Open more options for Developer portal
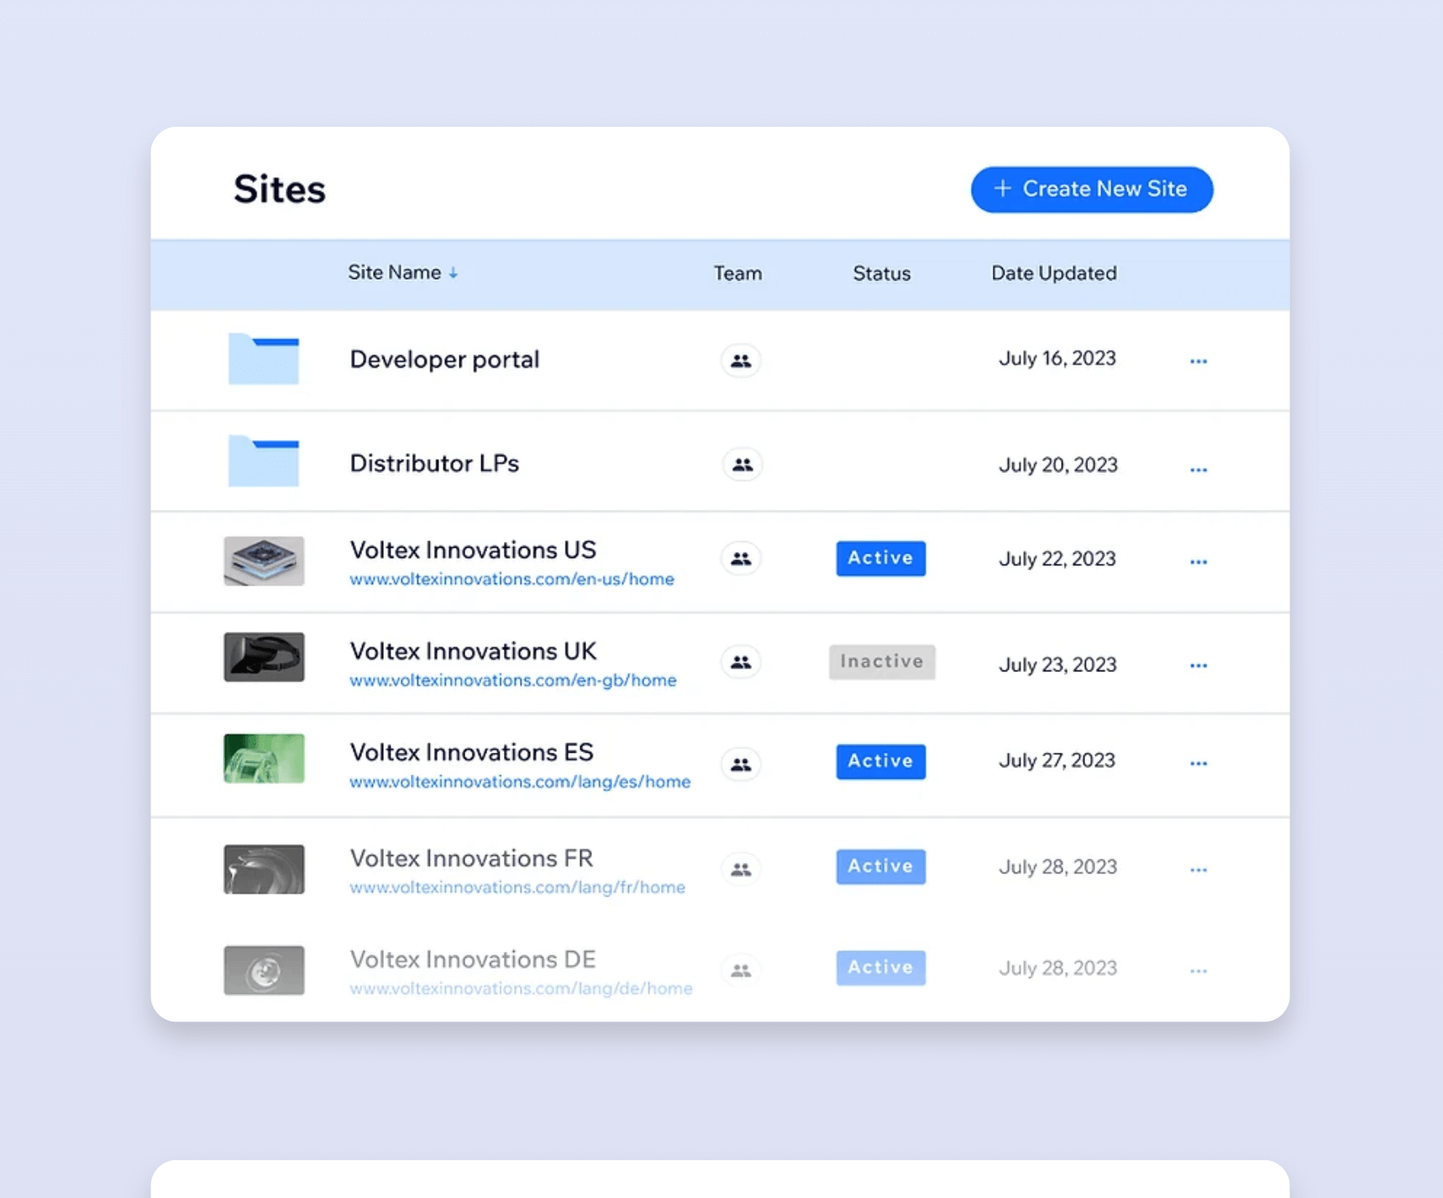This screenshot has height=1198, width=1443. point(1198,361)
